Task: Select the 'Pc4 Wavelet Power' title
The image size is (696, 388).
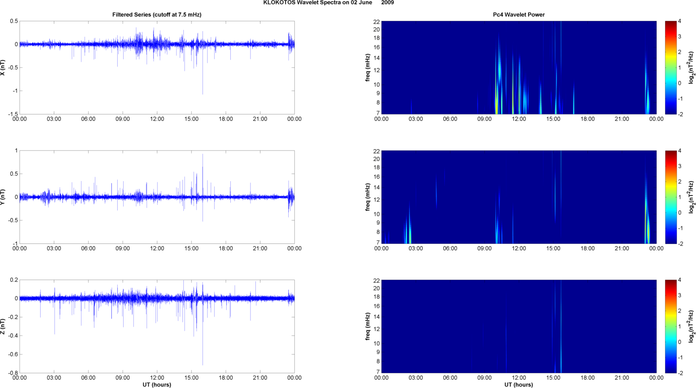Action: (519, 15)
